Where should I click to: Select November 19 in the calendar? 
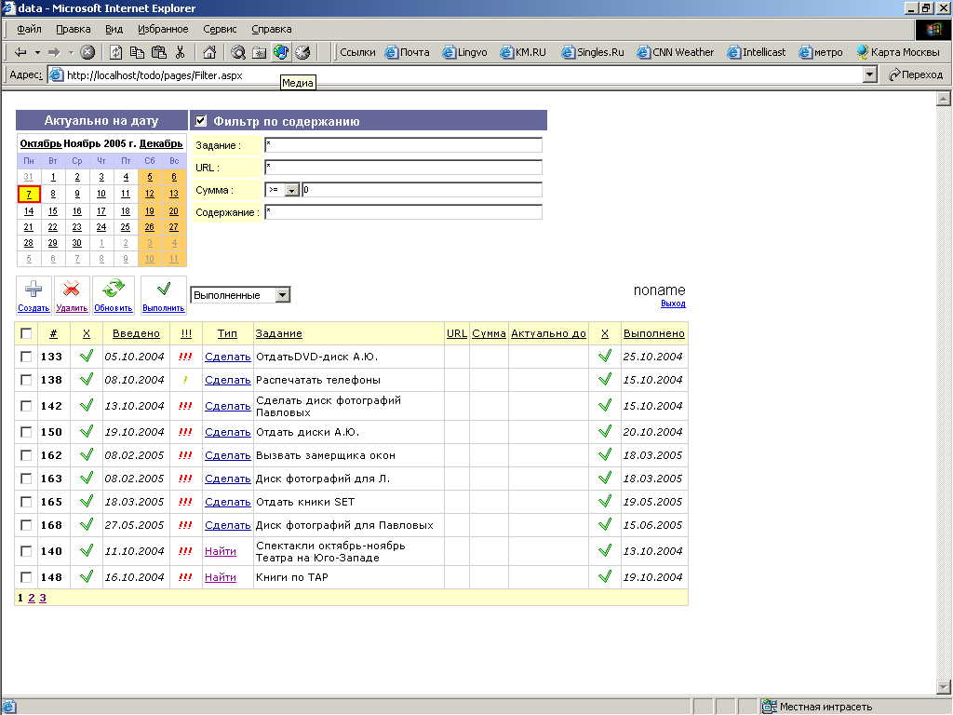[x=149, y=211]
